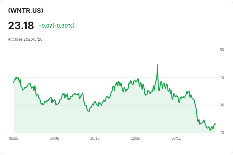The height and width of the screenshot is (155, 233).
Task: Click the At close:2026/5/20 date text
Action: point(25,39)
